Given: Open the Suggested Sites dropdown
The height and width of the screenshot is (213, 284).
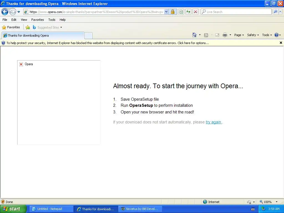Looking at the screenshot, I should pyautogui.click(x=47, y=27).
